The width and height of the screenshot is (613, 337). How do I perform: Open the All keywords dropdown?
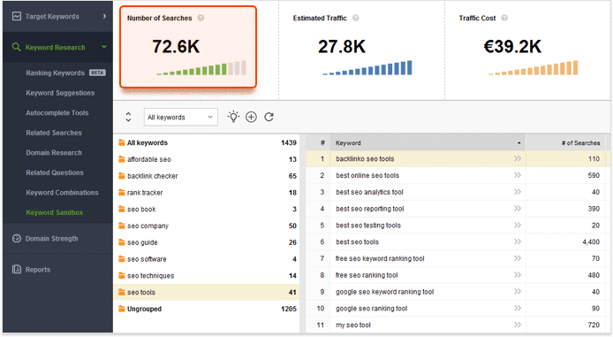coord(181,117)
